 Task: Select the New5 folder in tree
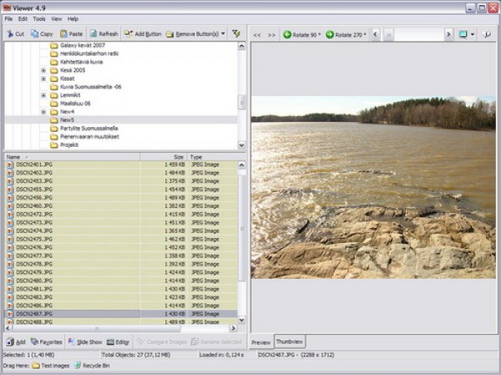[x=67, y=119]
